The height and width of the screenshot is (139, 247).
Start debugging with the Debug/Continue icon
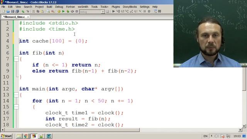coord(113,11)
